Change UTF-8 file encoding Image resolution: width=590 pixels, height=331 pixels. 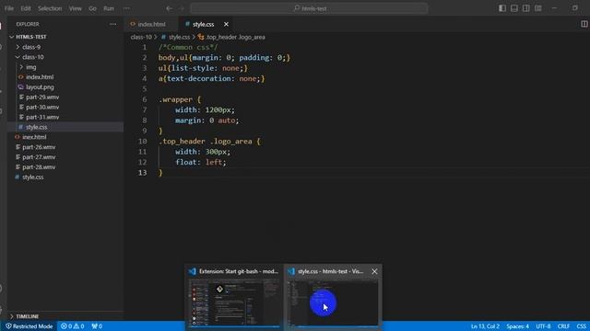[543, 326]
